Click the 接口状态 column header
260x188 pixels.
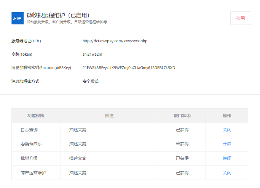(182, 116)
